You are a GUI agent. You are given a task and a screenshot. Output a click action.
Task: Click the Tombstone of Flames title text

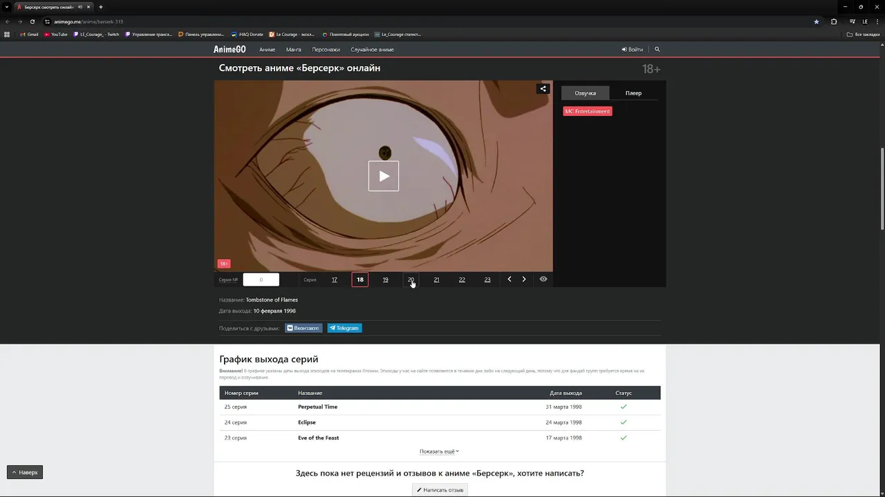[272, 300]
